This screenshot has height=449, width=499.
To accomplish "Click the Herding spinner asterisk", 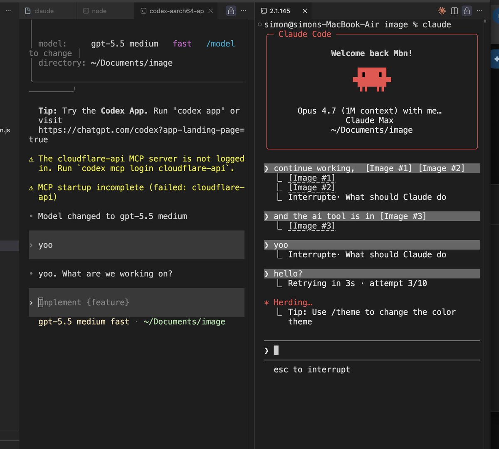I will [267, 303].
